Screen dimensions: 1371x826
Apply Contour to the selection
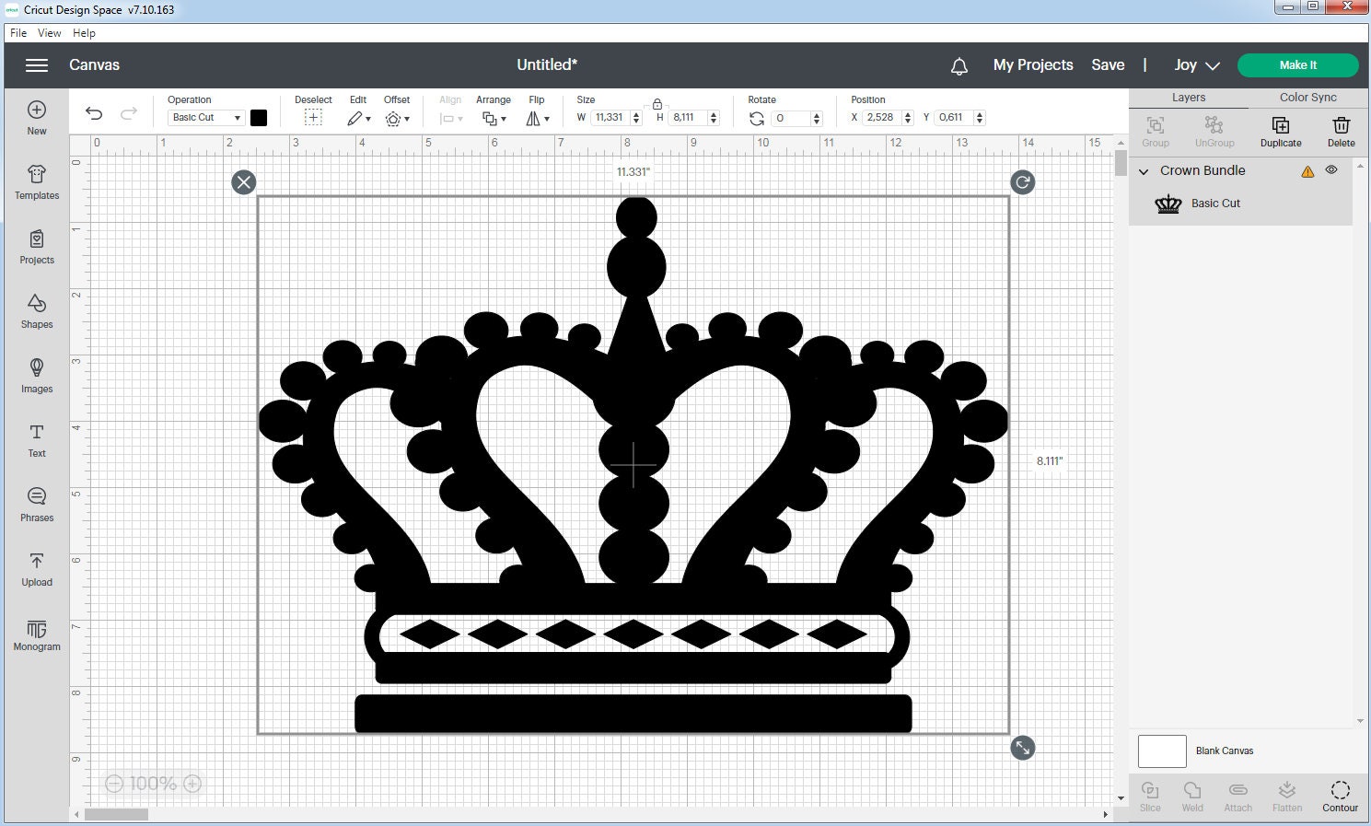tap(1340, 793)
